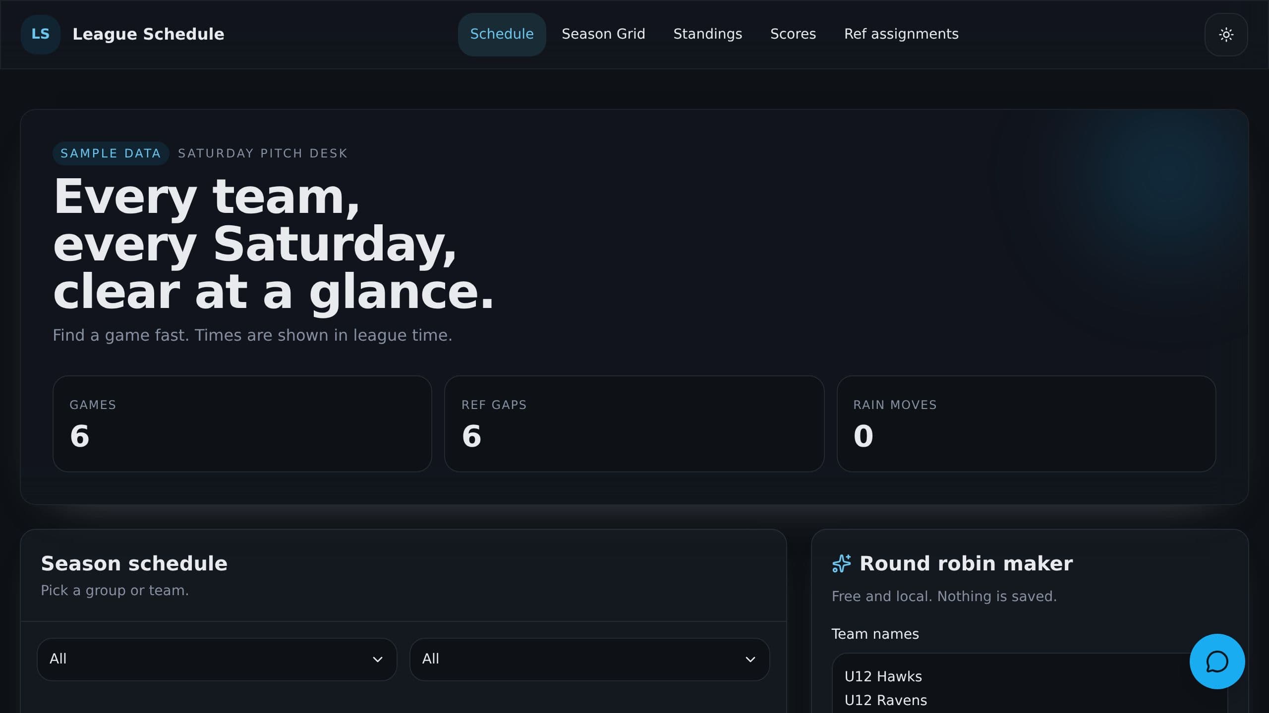Toggle the light/dark theme sun icon
Viewport: 1269px width, 713px height.
1226,35
